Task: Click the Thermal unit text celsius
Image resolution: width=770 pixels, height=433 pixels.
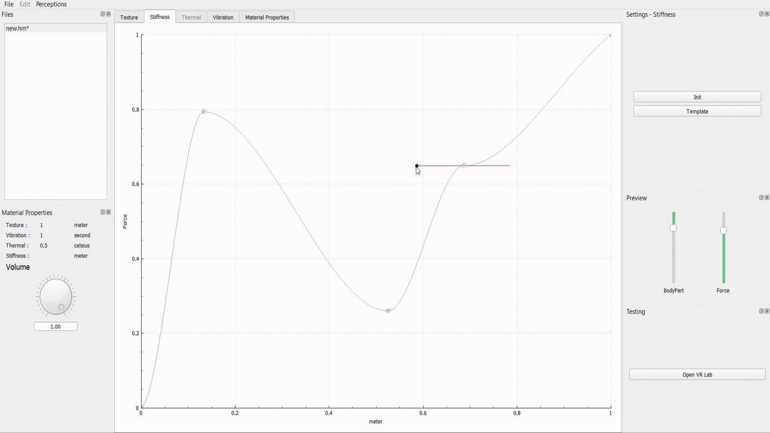Action: pos(82,246)
